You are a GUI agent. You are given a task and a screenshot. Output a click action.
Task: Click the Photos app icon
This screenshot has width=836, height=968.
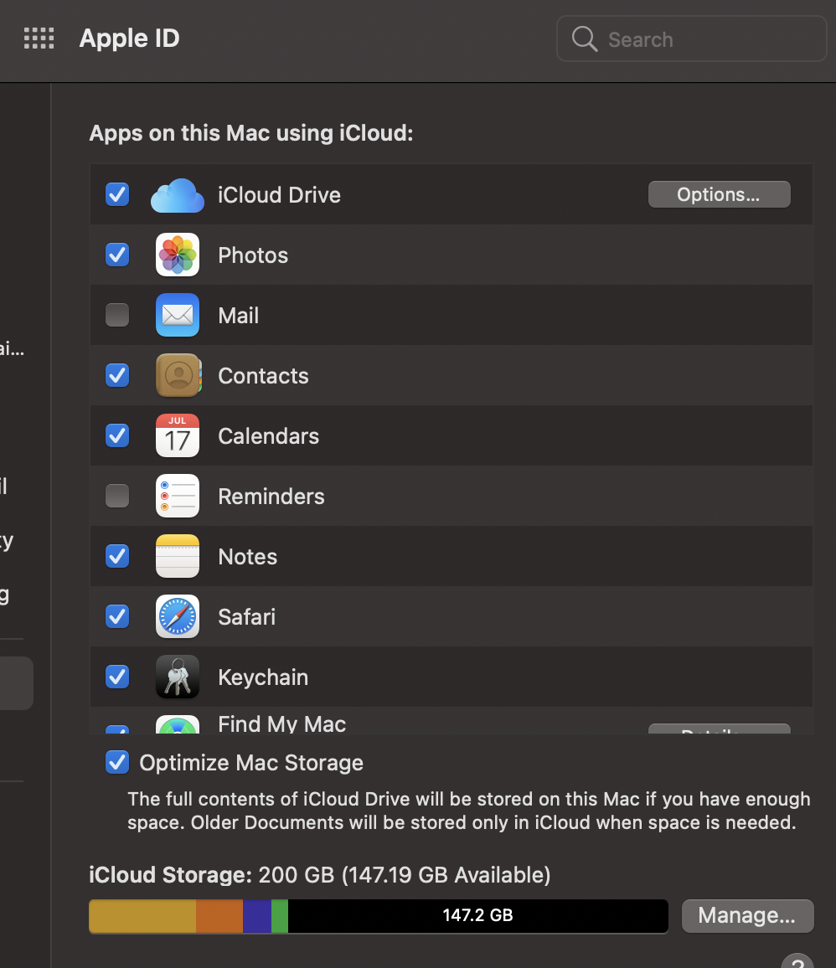point(178,255)
